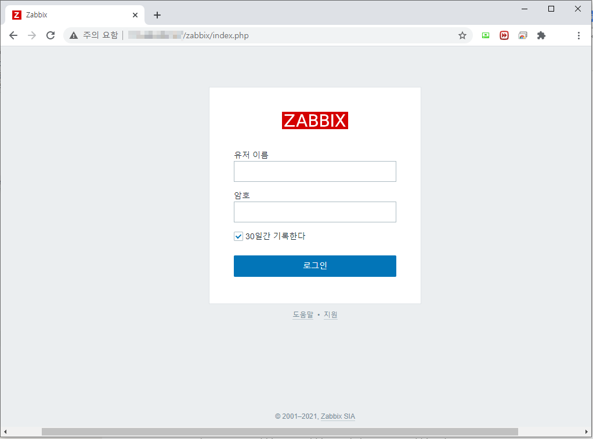This screenshot has height=439, width=593.
Task: Click the 로그인 button
Action: [x=315, y=266]
